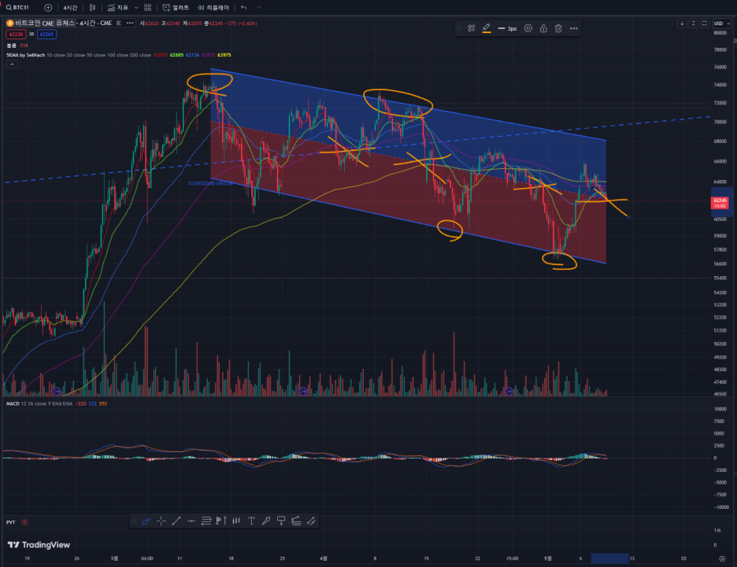
Task: Open the USD currency dropdown
Action: pos(722,23)
